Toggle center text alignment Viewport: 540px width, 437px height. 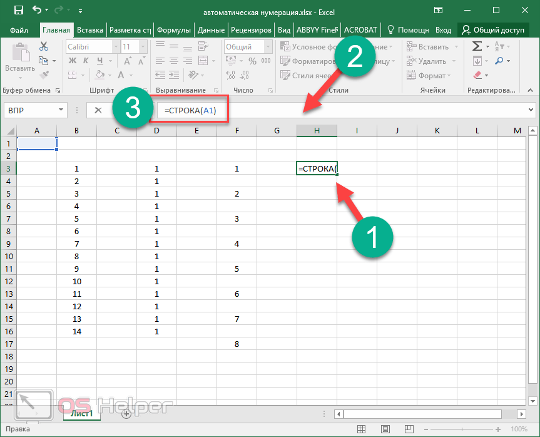tap(173, 61)
